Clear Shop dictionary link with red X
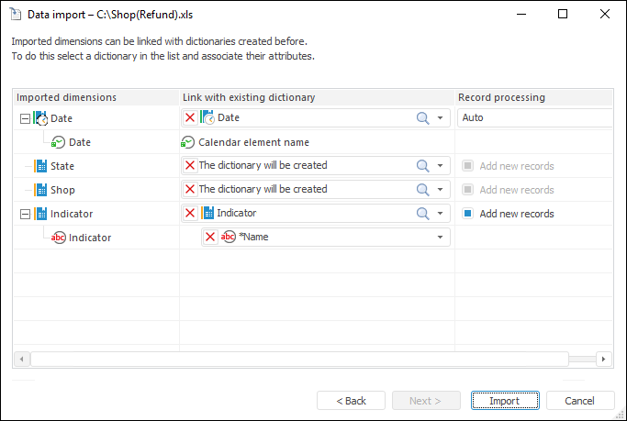Image resolution: width=627 pixels, height=421 pixels. pos(190,189)
